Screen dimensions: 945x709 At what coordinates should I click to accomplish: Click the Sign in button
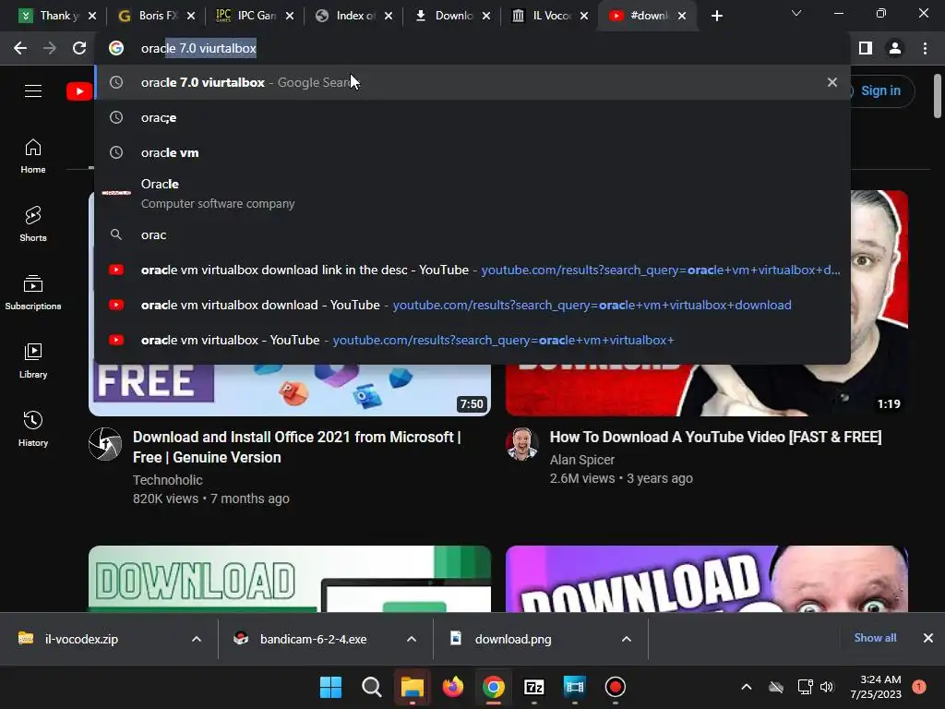[879, 91]
